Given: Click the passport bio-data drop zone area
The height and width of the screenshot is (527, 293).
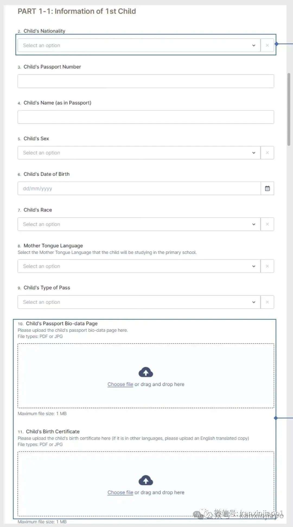Looking at the screenshot, I should [x=146, y=376].
